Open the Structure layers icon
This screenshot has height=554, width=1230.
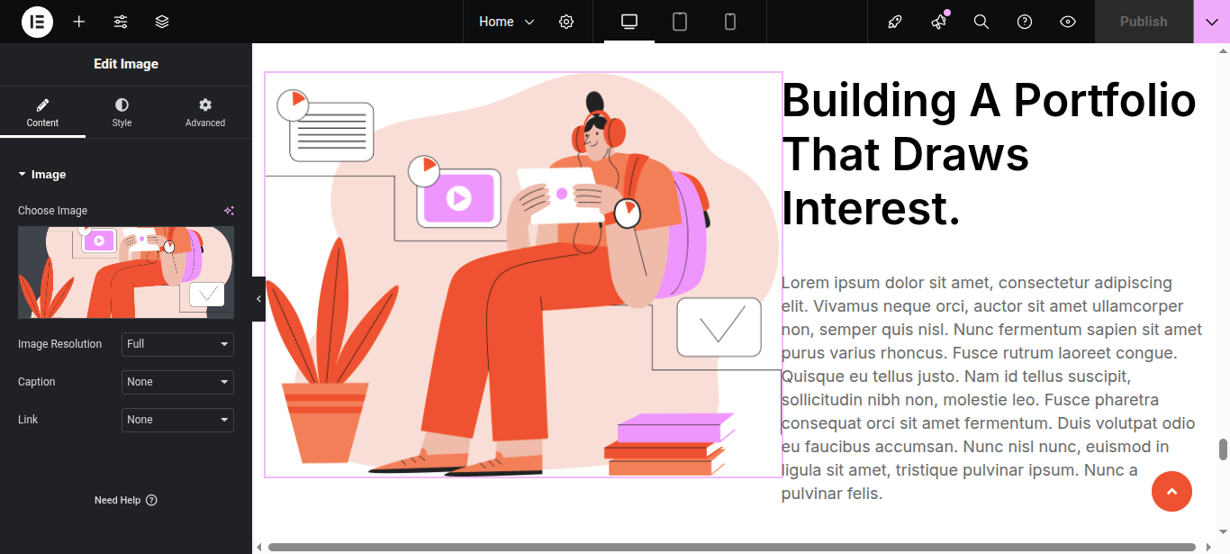162,22
